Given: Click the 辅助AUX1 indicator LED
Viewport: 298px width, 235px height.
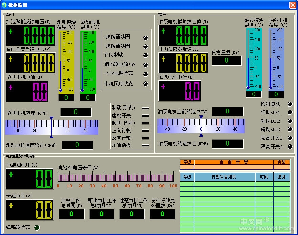Looking at the screenshot, I should click(x=290, y=112).
